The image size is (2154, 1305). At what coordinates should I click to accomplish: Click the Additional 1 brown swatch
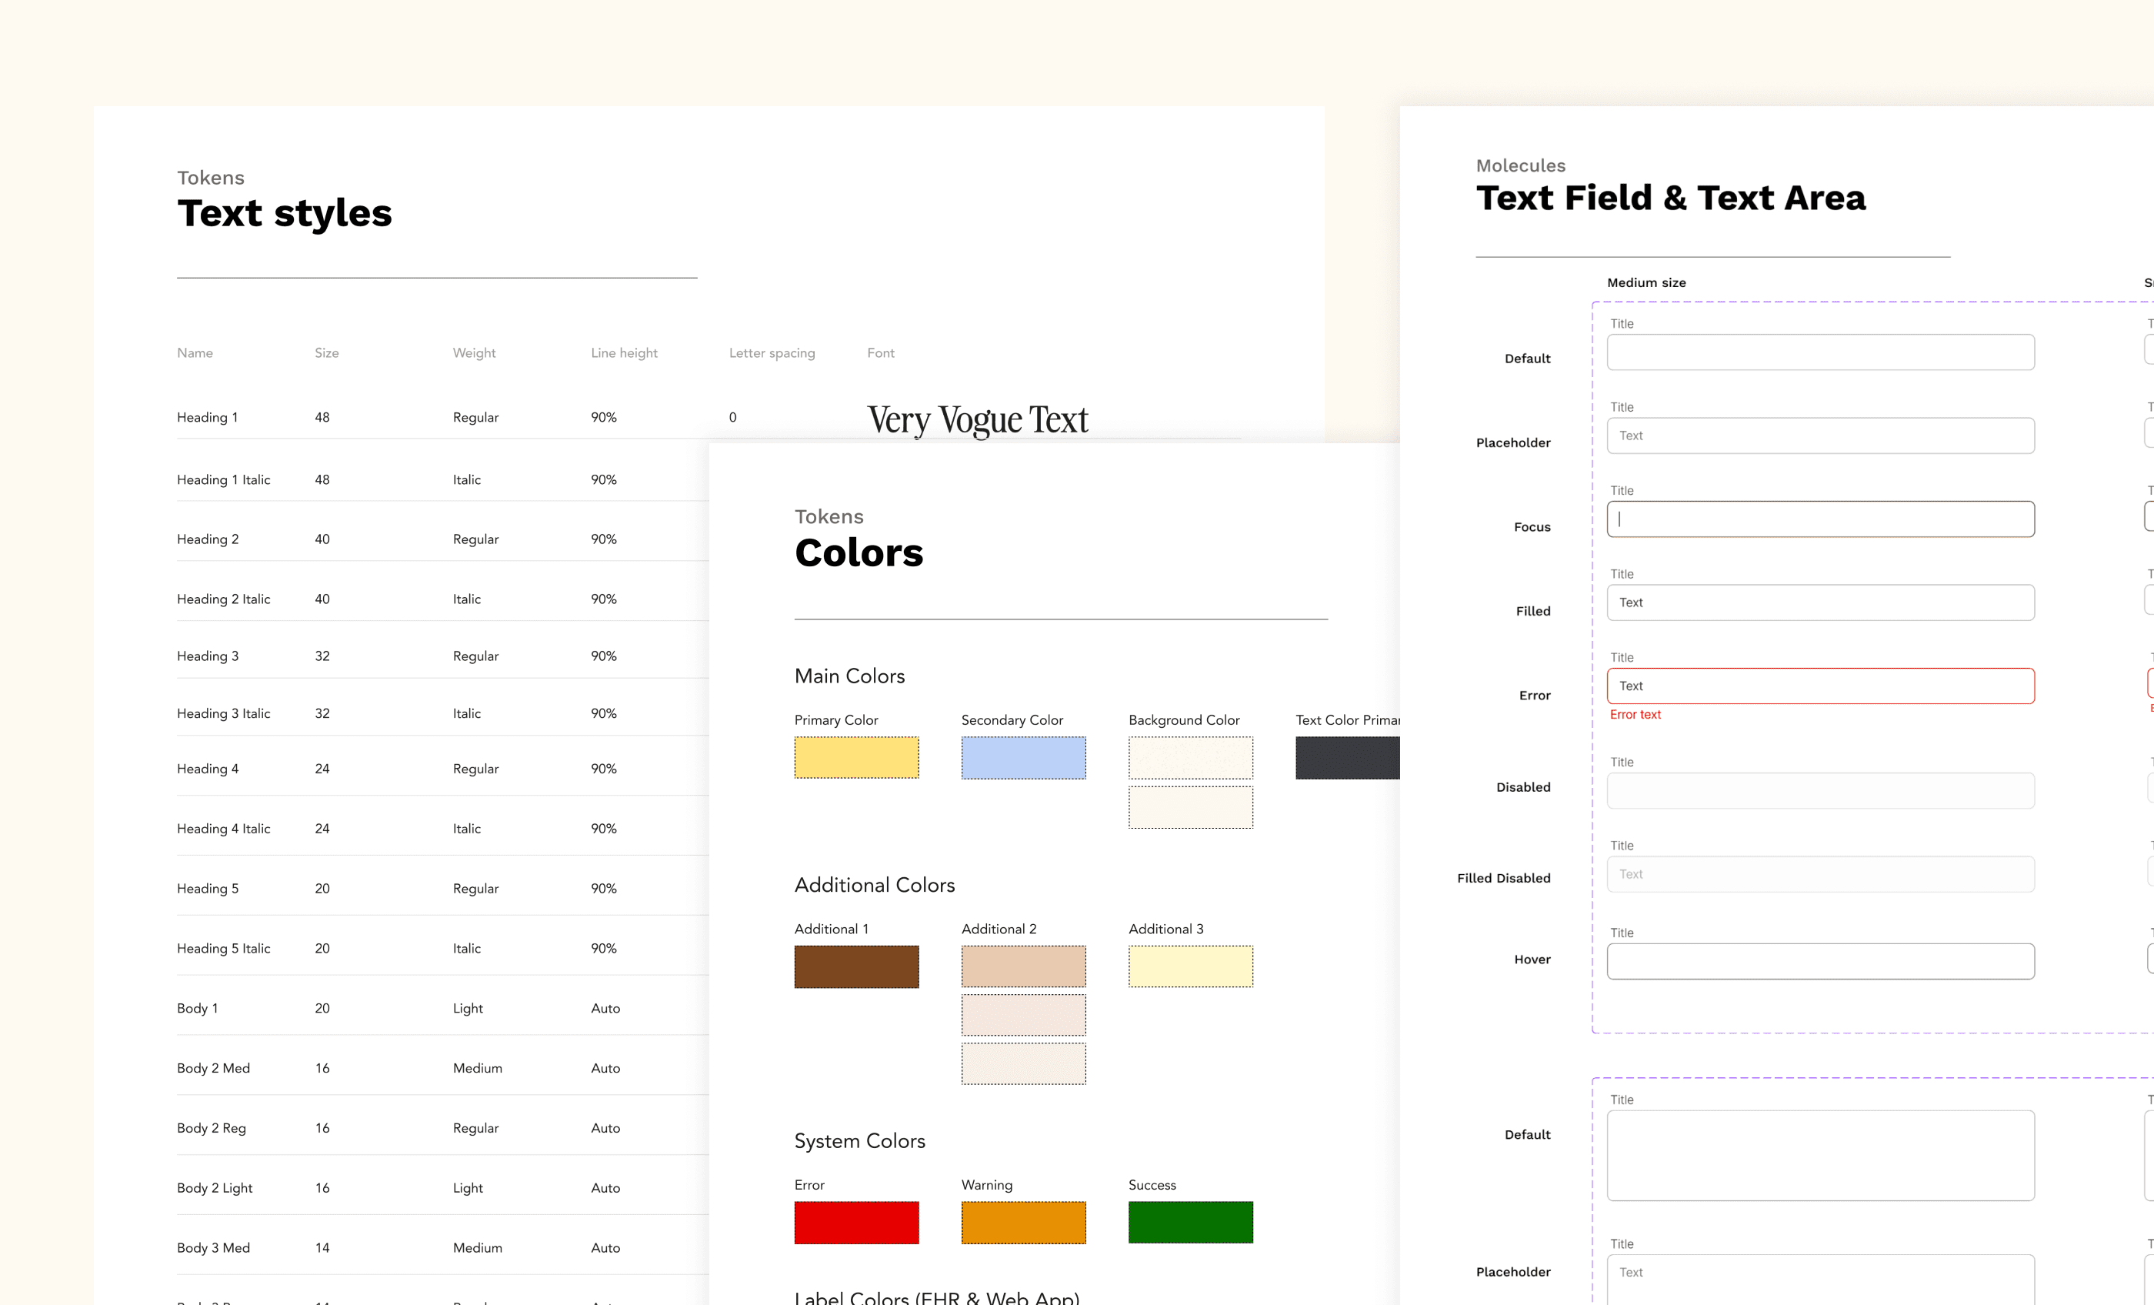coord(855,966)
